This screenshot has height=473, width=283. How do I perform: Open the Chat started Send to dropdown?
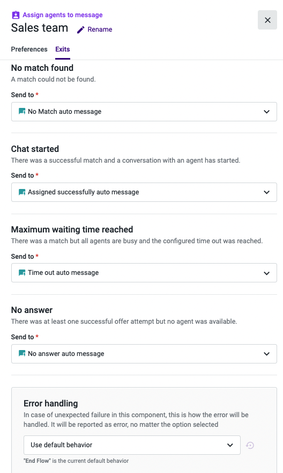tap(144, 192)
